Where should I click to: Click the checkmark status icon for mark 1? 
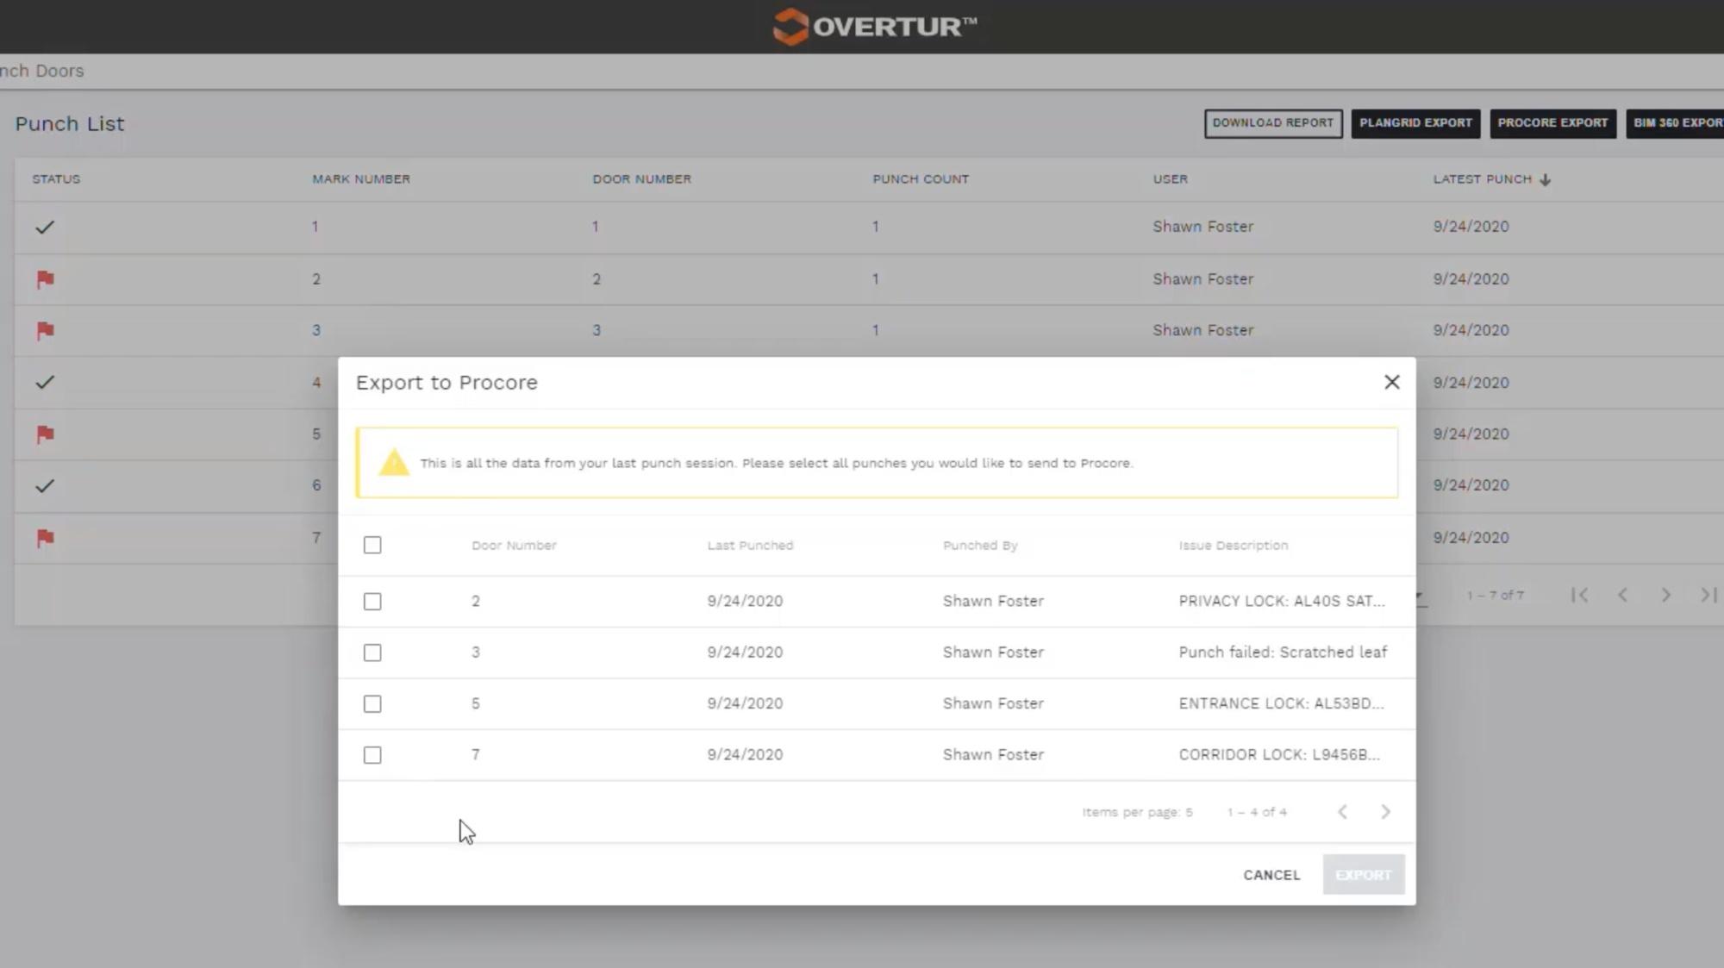coord(45,227)
